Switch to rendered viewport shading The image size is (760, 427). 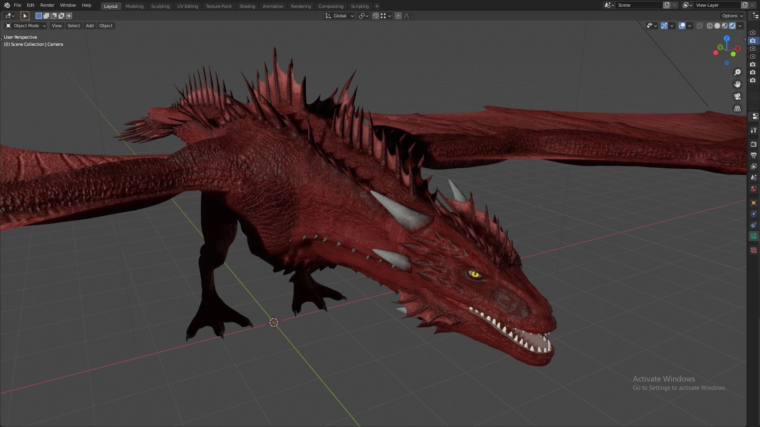[x=732, y=26]
